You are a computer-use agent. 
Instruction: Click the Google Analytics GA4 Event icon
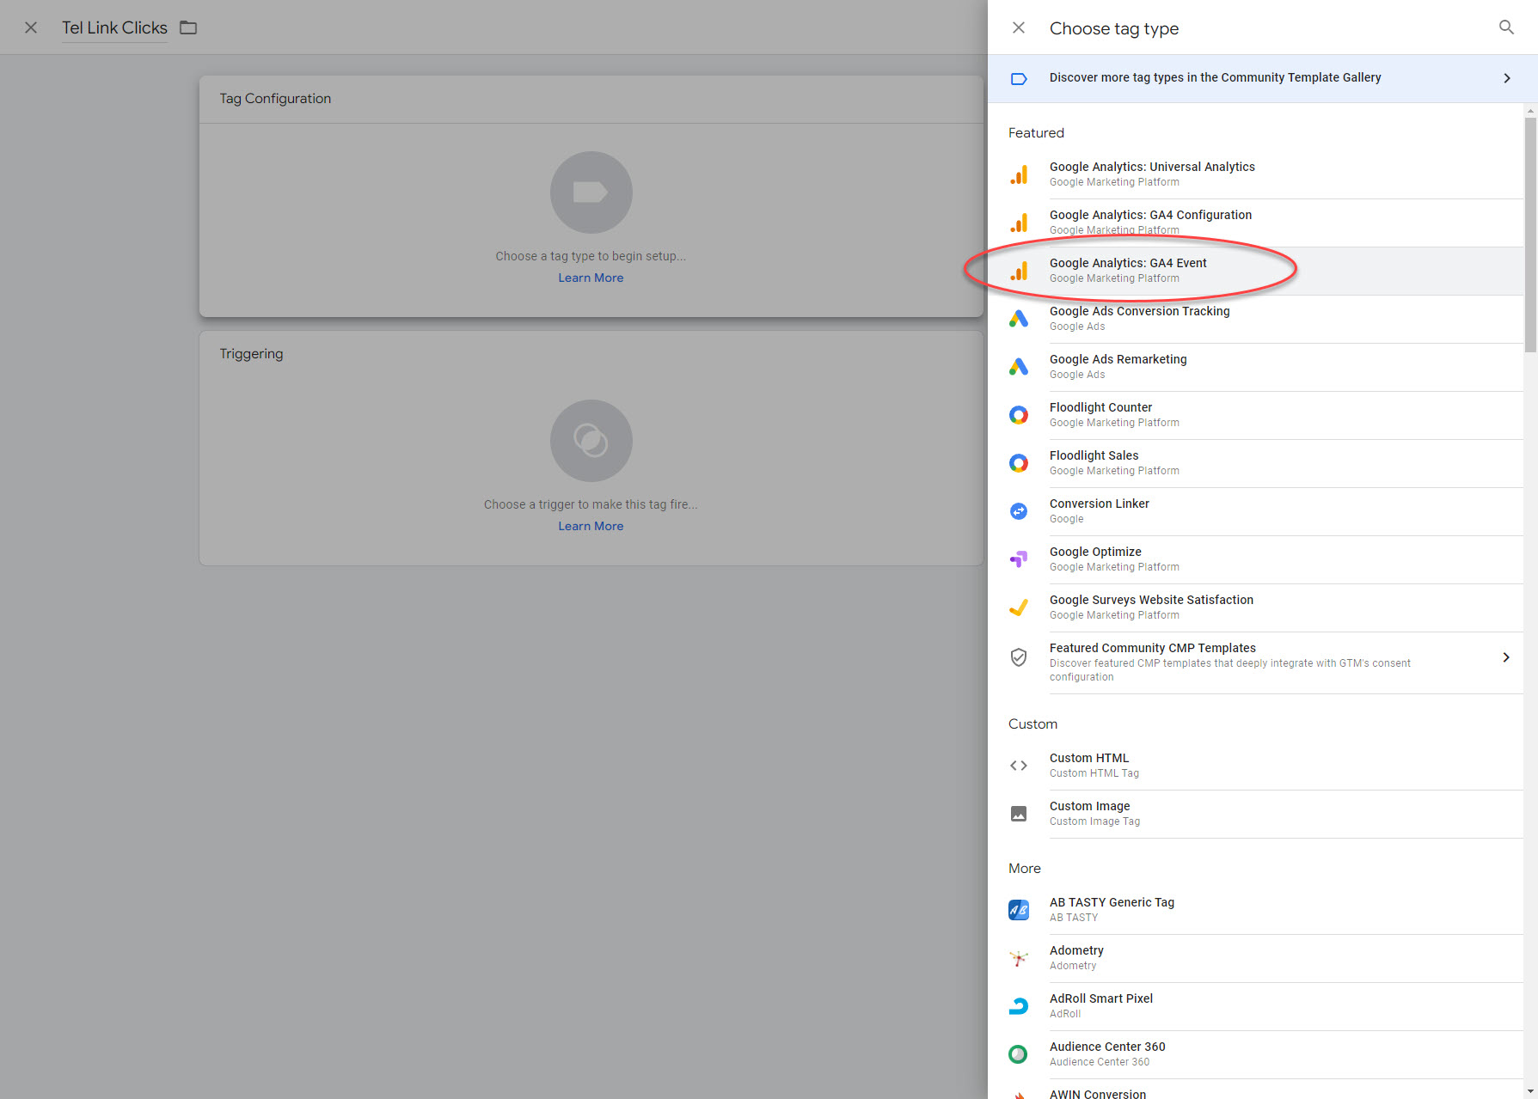[x=1019, y=271]
